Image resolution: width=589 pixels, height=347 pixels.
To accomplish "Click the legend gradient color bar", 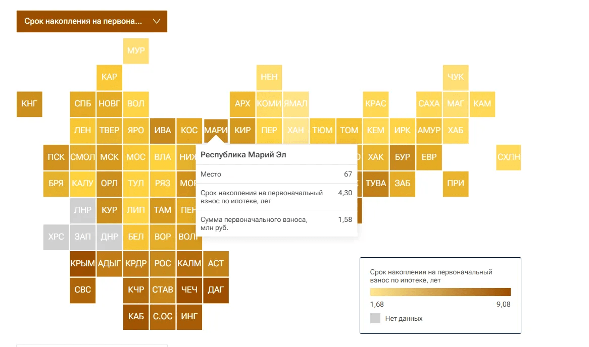I will point(440,292).
